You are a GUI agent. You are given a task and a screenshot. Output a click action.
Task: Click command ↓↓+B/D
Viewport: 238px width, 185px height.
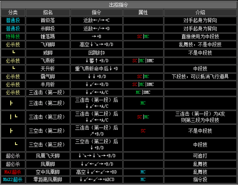pyautogui.click(x=97, y=77)
